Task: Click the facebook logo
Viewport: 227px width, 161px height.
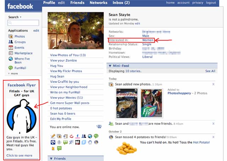Action: pyautogui.click(x=20, y=6)
